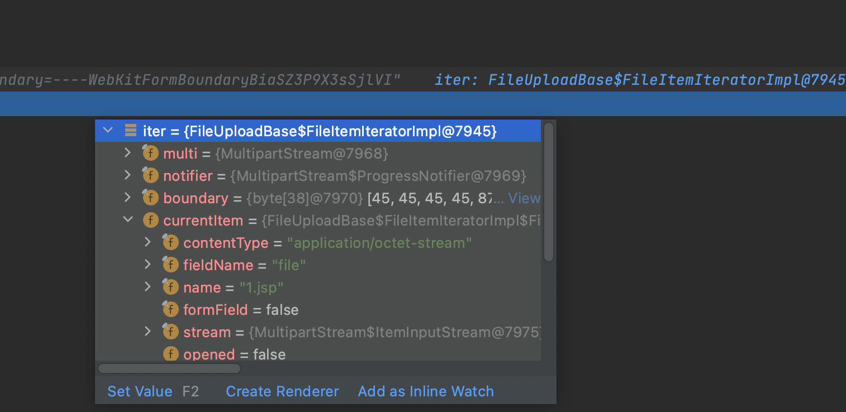Click the horizontal scrollbar thumb
This screenshot has height=412, width=846.
click(169, 368)
